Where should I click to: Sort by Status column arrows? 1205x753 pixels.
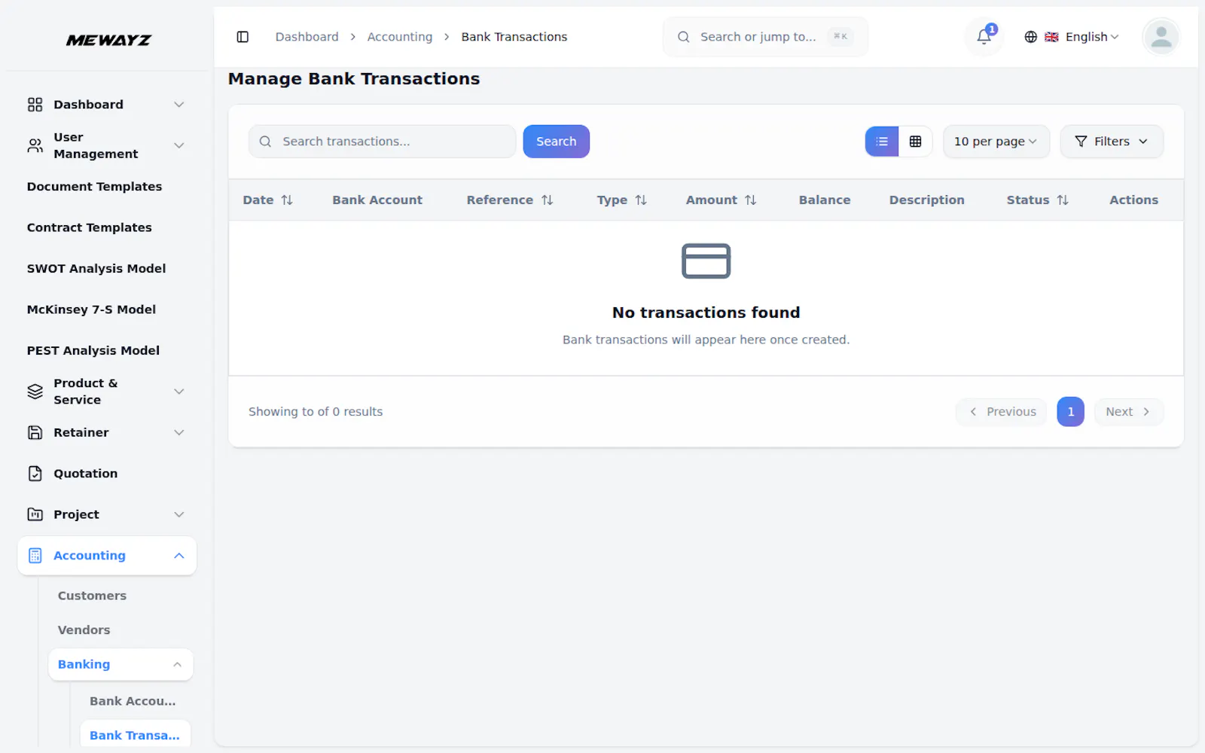(1063, 200)
